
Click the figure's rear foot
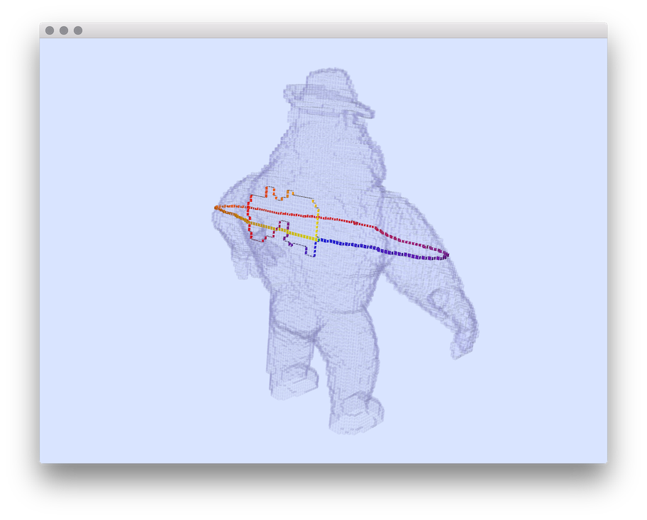pos(291,379)
